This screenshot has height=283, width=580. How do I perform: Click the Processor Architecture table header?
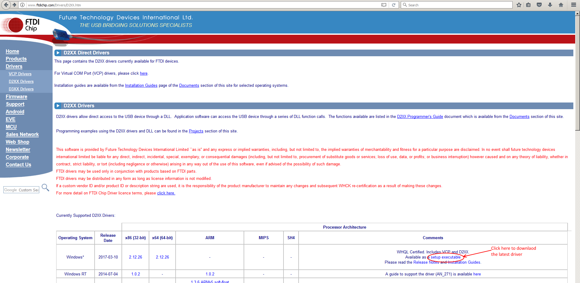(x=345, y=227)
